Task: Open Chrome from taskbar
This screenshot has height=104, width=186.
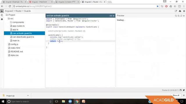Action: (x=77, y=101)
